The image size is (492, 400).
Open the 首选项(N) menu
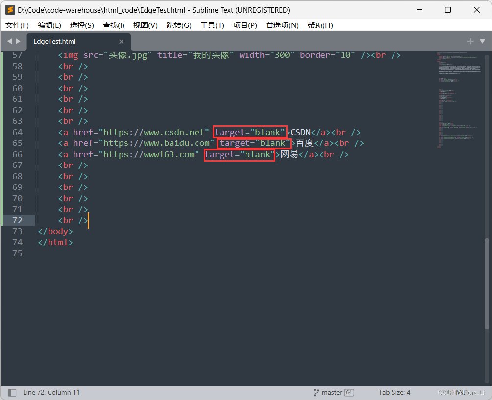tap(282, 25)
